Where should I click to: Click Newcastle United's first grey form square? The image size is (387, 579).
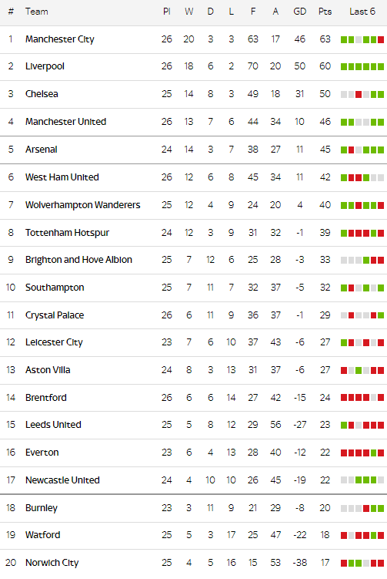coord(343,480)
